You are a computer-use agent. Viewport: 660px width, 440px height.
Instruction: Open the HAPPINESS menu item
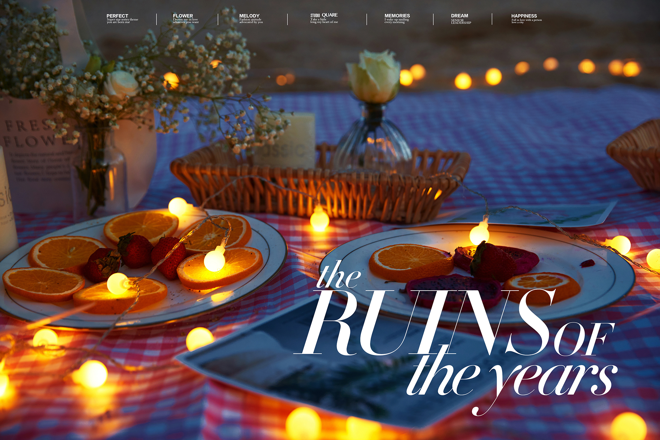[x=524, y=16]
